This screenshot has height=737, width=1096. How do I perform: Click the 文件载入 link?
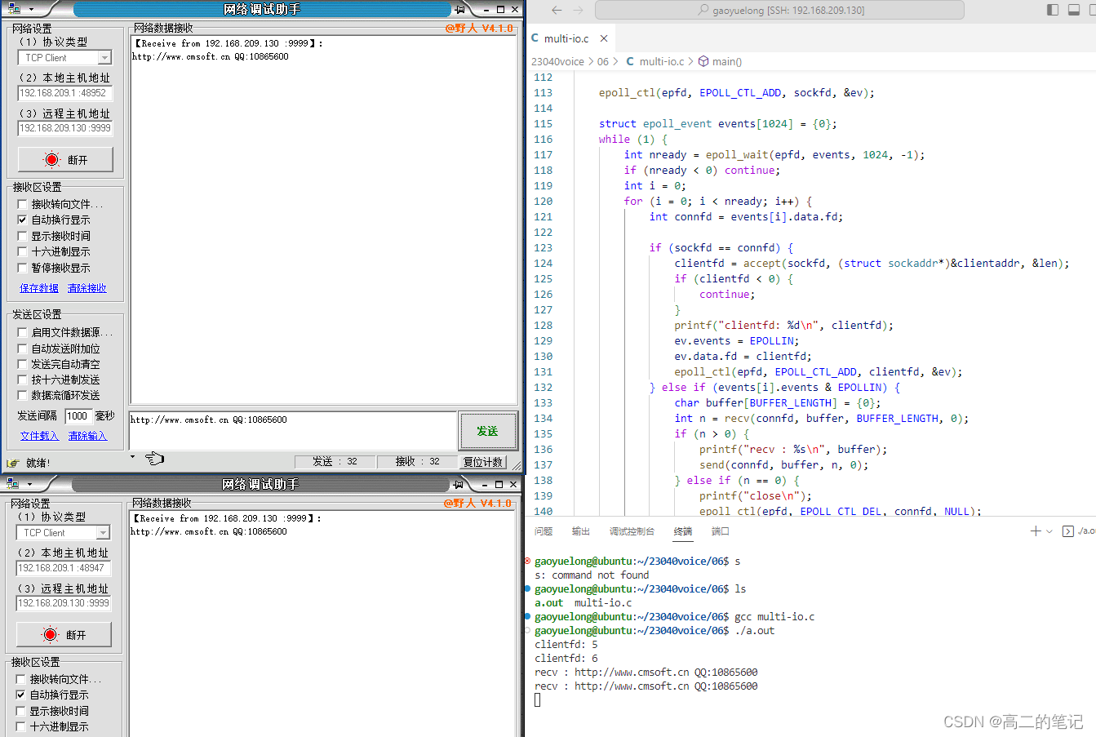tap(39, 436)
